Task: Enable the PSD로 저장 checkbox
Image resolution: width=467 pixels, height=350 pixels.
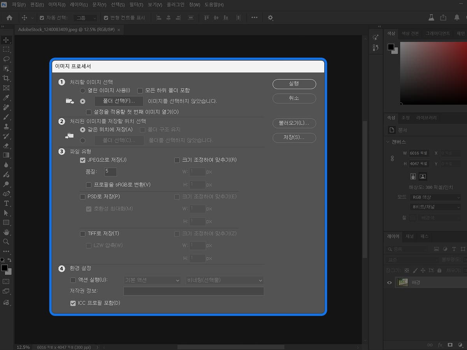Action: pyautogui.click(x=83, y=197)
